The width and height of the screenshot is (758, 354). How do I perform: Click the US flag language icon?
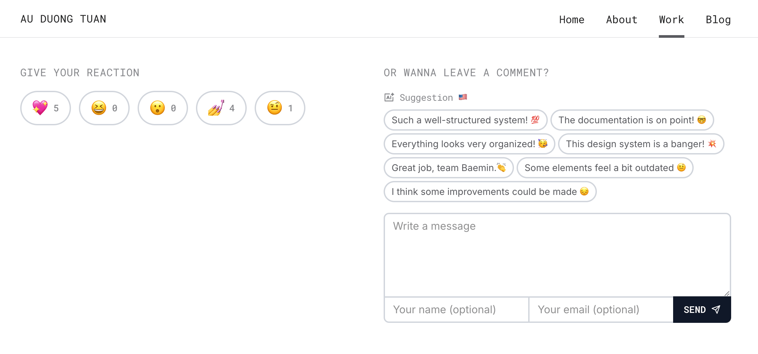463,97
